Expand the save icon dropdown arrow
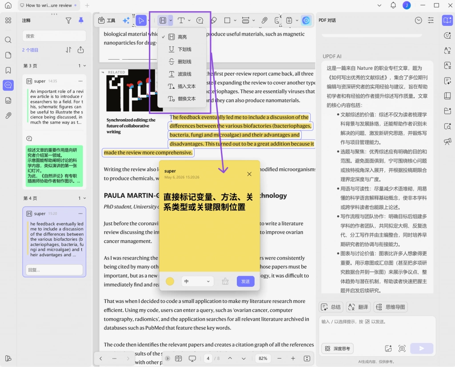Viewport: 455px width, 367px height. point(297,20)
